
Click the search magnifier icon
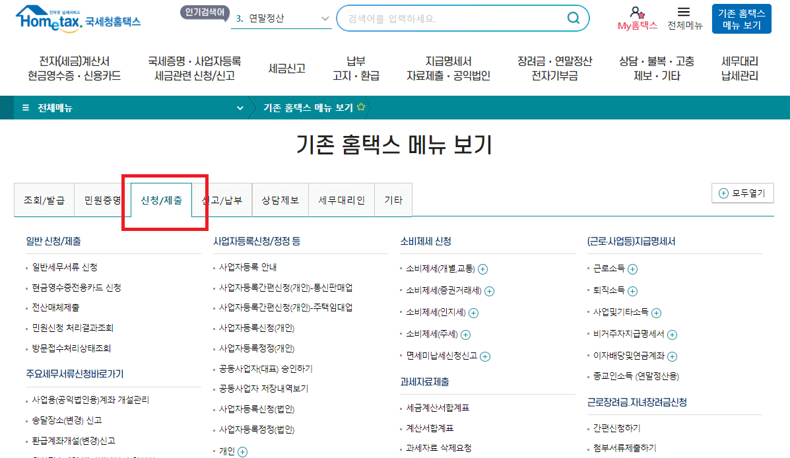572,18
